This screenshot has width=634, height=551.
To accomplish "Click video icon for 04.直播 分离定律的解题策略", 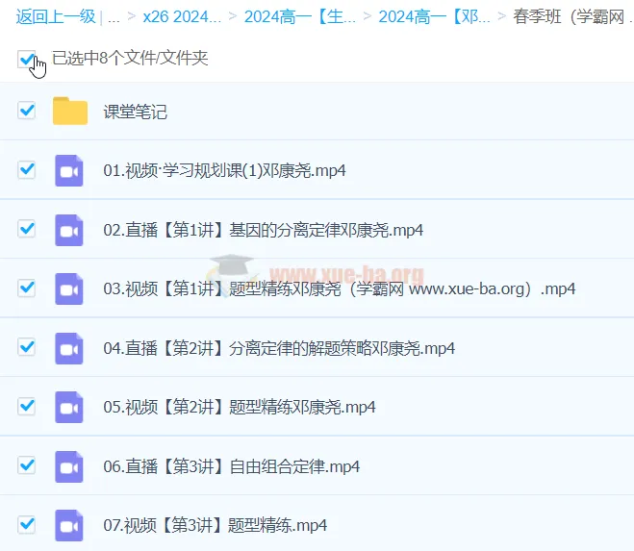I will coord(69,348).
